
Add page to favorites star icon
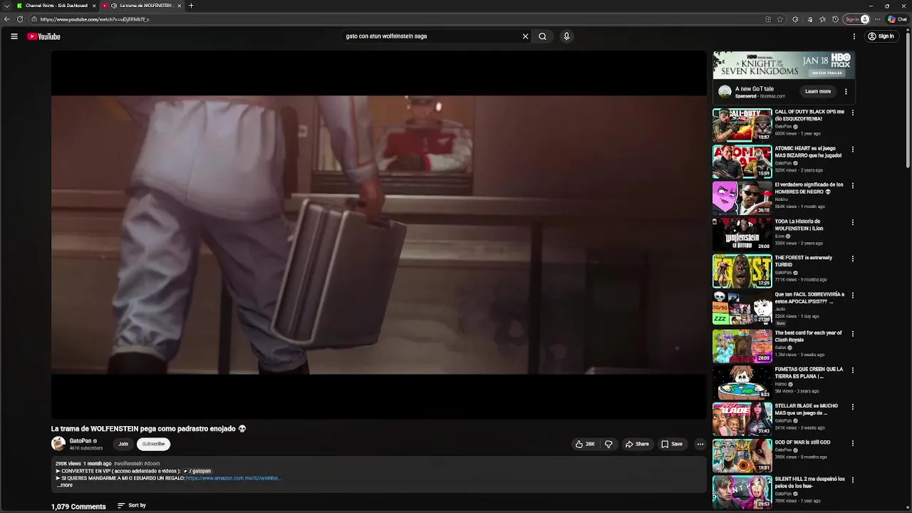[x=780, y=19]
